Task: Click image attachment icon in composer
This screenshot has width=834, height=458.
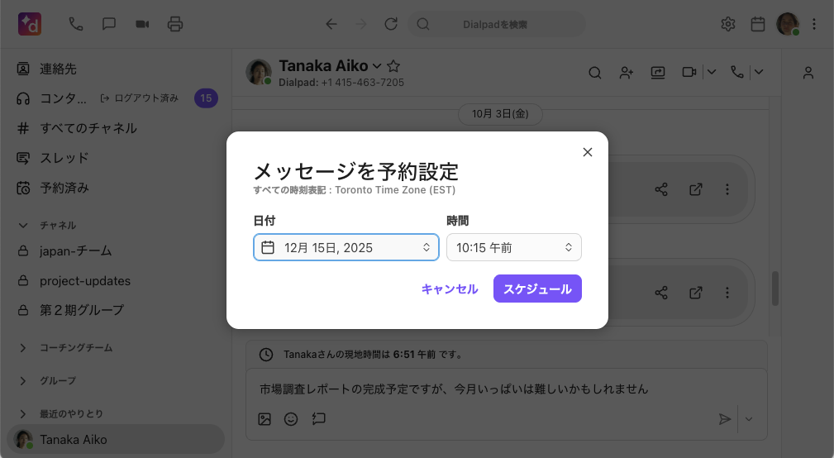Action: pos(264,419)
